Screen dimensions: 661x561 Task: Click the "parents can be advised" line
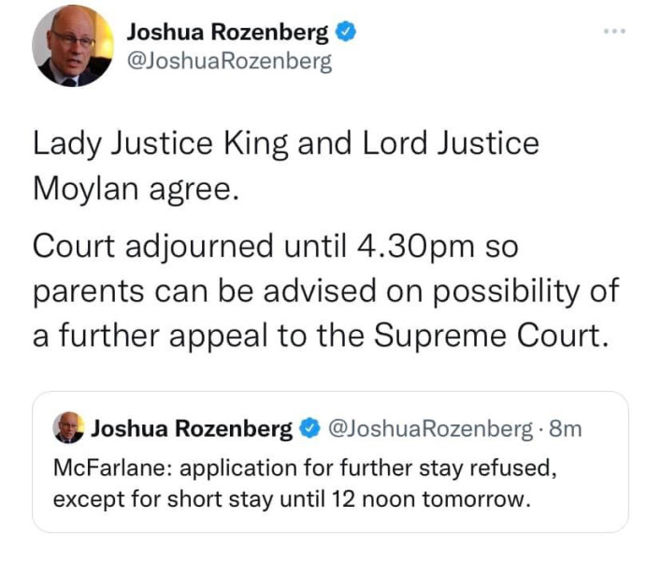click(x=213, y=291)
